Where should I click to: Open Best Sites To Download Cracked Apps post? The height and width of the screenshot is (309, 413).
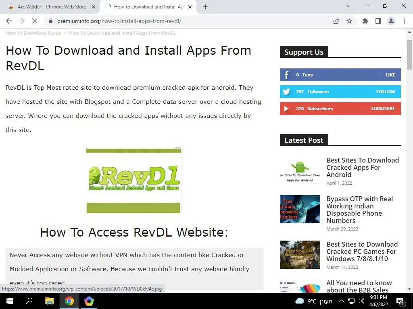click(x=363, y=167)
